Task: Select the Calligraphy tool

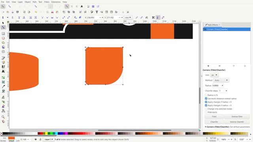Action: tap(3, 67)
